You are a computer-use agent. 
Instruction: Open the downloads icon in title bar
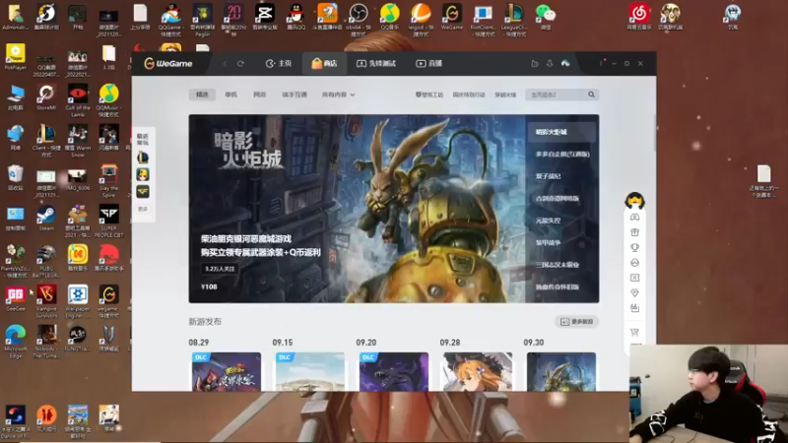550,63
